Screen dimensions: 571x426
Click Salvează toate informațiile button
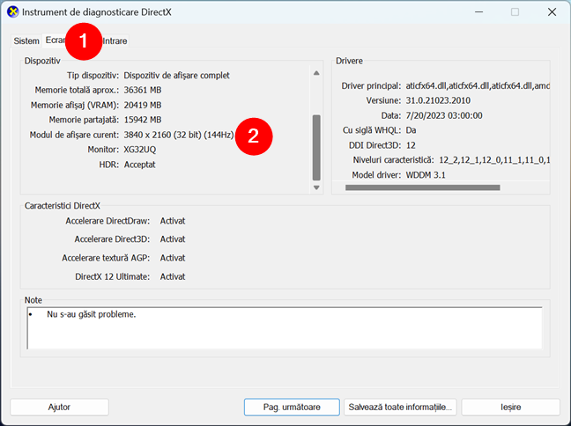pyautogui.click(x=400, y=408)
